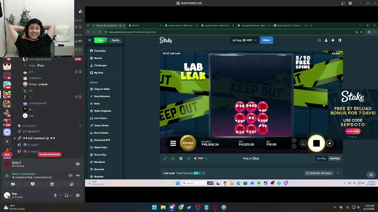Open Discord noise suppression icon

71,175
